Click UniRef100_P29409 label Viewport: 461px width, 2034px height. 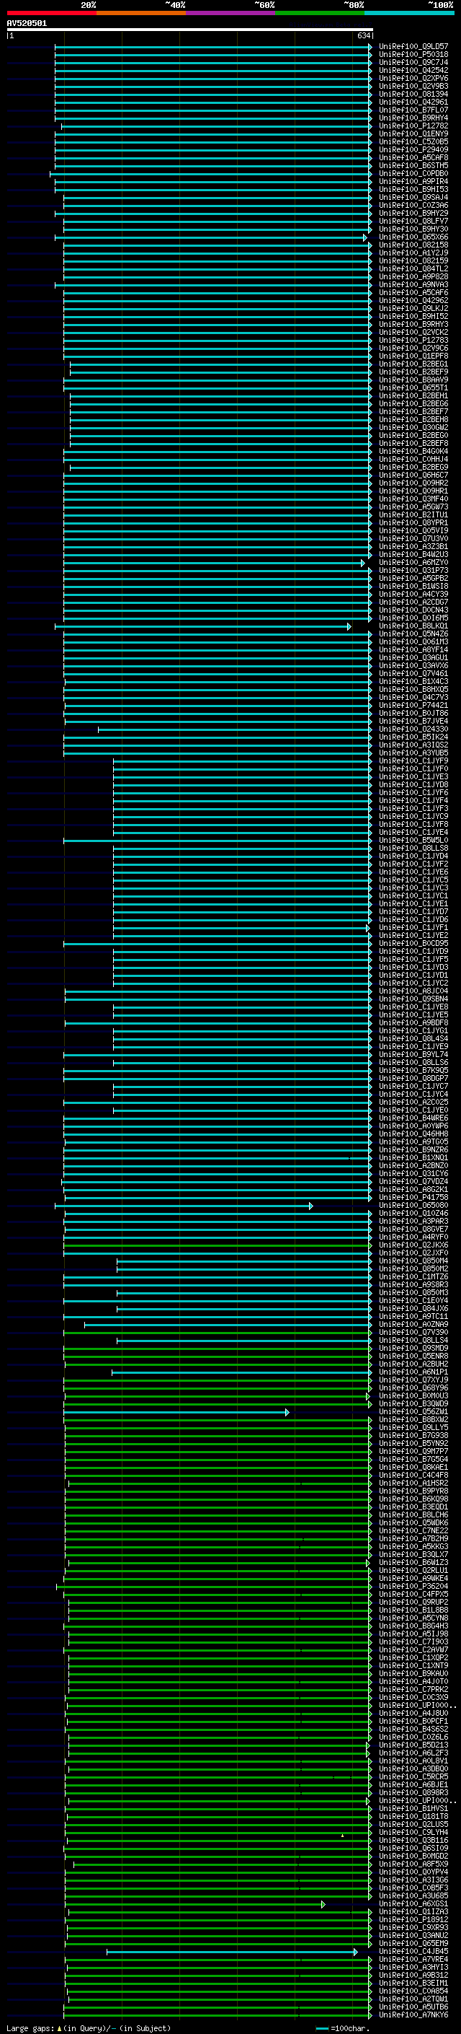pyautogui.click(x=413, y=150)
